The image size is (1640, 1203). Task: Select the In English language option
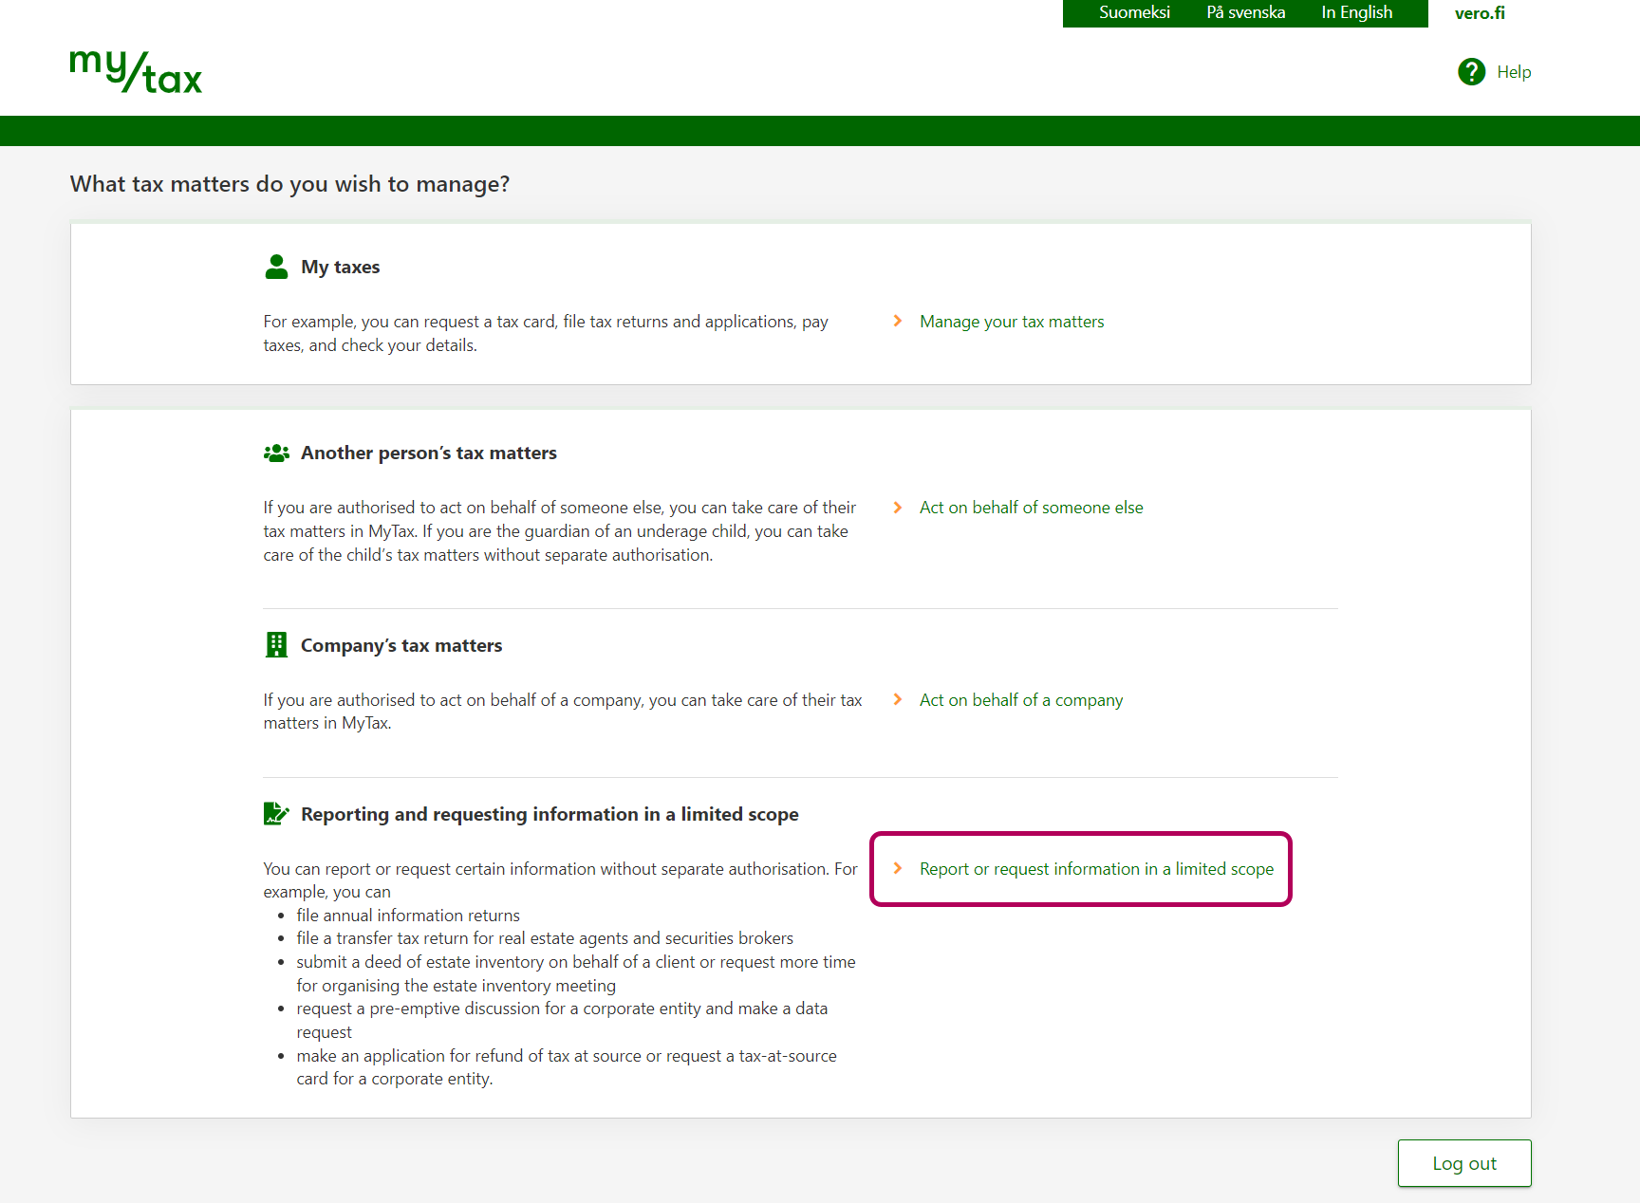(1356, 13)
